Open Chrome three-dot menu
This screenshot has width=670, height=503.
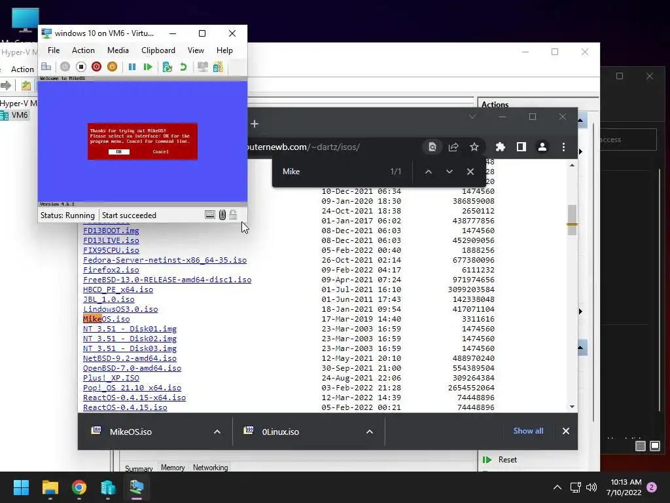[563, 147]
